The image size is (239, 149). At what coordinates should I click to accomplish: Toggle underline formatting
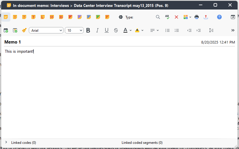pyautogui.click(x=107, y=30)
